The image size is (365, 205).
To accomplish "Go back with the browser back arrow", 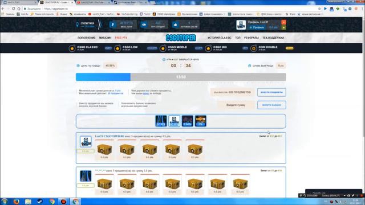I will coord(3,9).
